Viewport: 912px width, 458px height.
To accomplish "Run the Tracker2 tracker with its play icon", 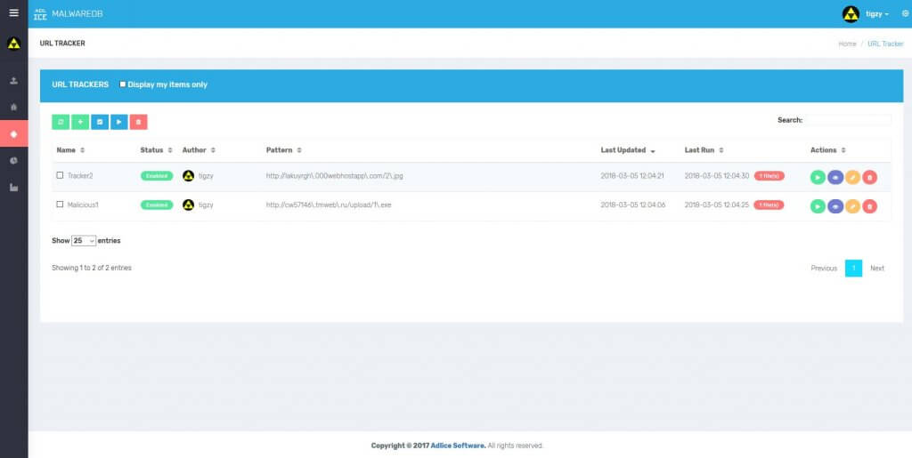I will (818, 177).
